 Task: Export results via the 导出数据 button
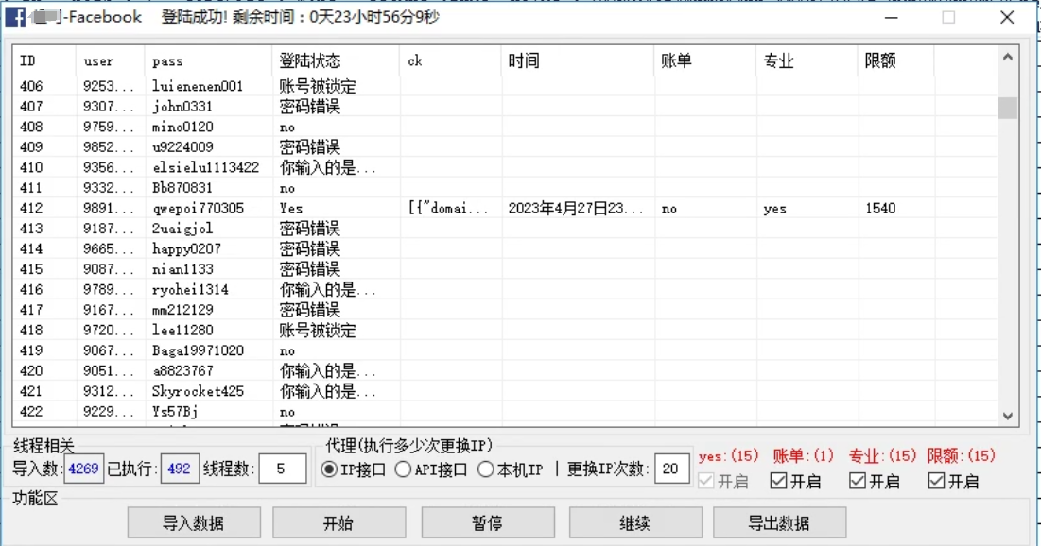[781, 522]
